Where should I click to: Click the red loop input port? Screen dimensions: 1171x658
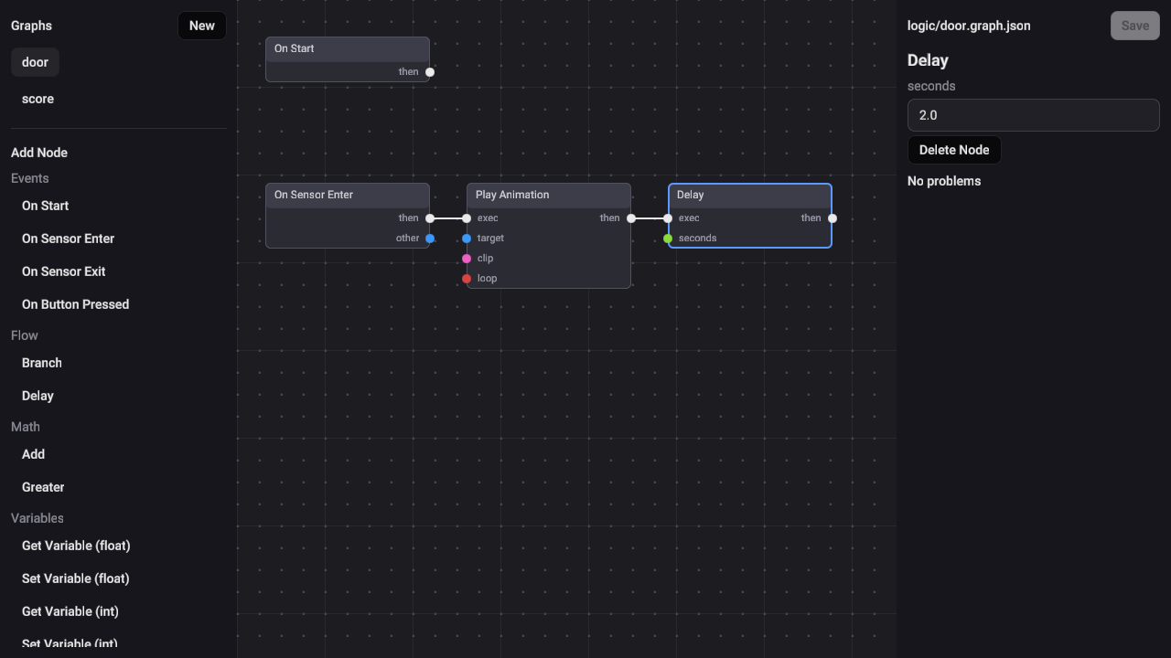tap(467, 279)
